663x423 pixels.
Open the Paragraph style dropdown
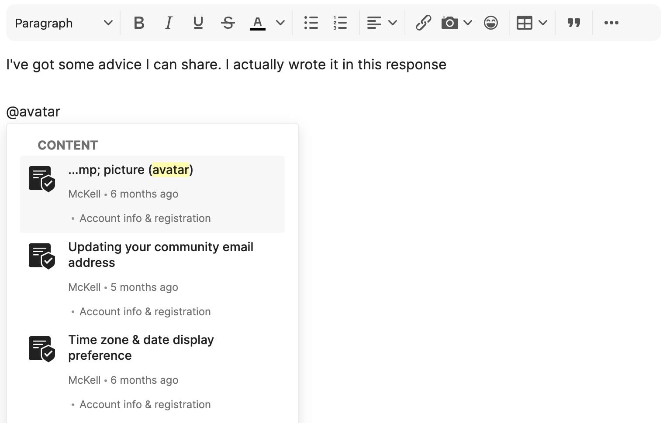click(x=63, y=23)
